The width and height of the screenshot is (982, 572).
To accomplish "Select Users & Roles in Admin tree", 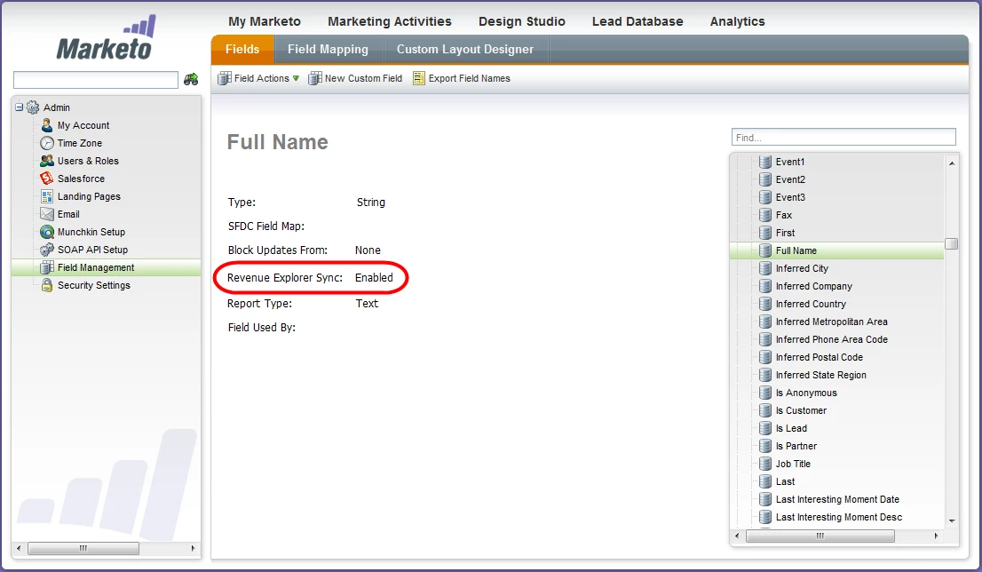I will 88,161.
